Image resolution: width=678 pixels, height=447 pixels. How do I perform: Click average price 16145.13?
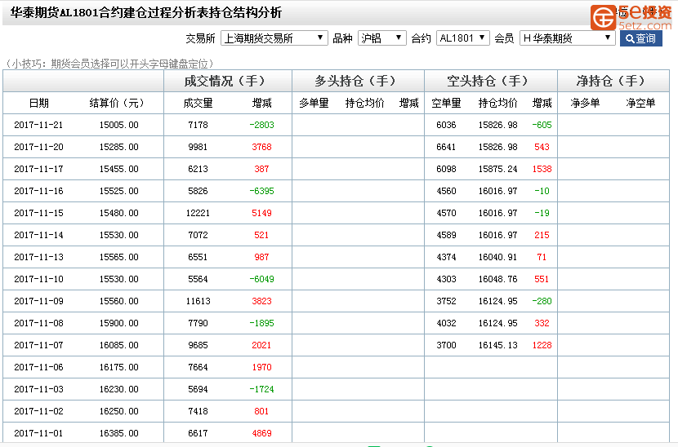pos(497,345)
